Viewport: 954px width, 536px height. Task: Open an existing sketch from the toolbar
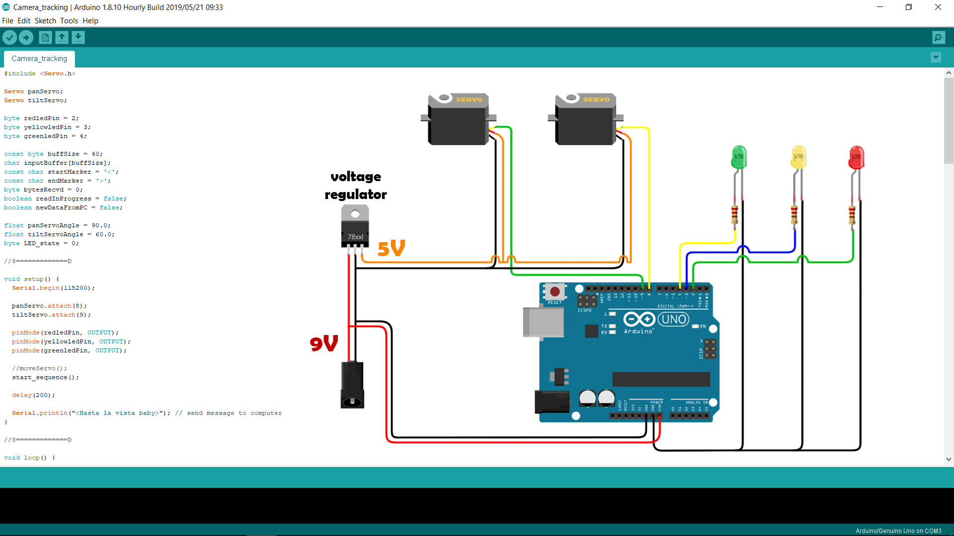tap(62, 37)
